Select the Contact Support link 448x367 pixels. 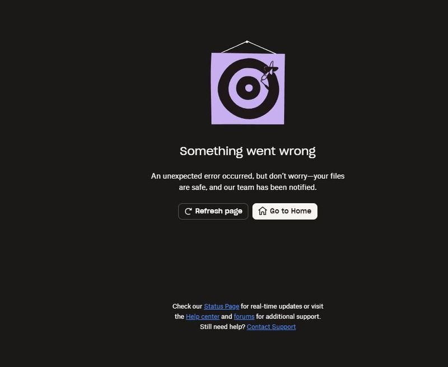point(271,327)
